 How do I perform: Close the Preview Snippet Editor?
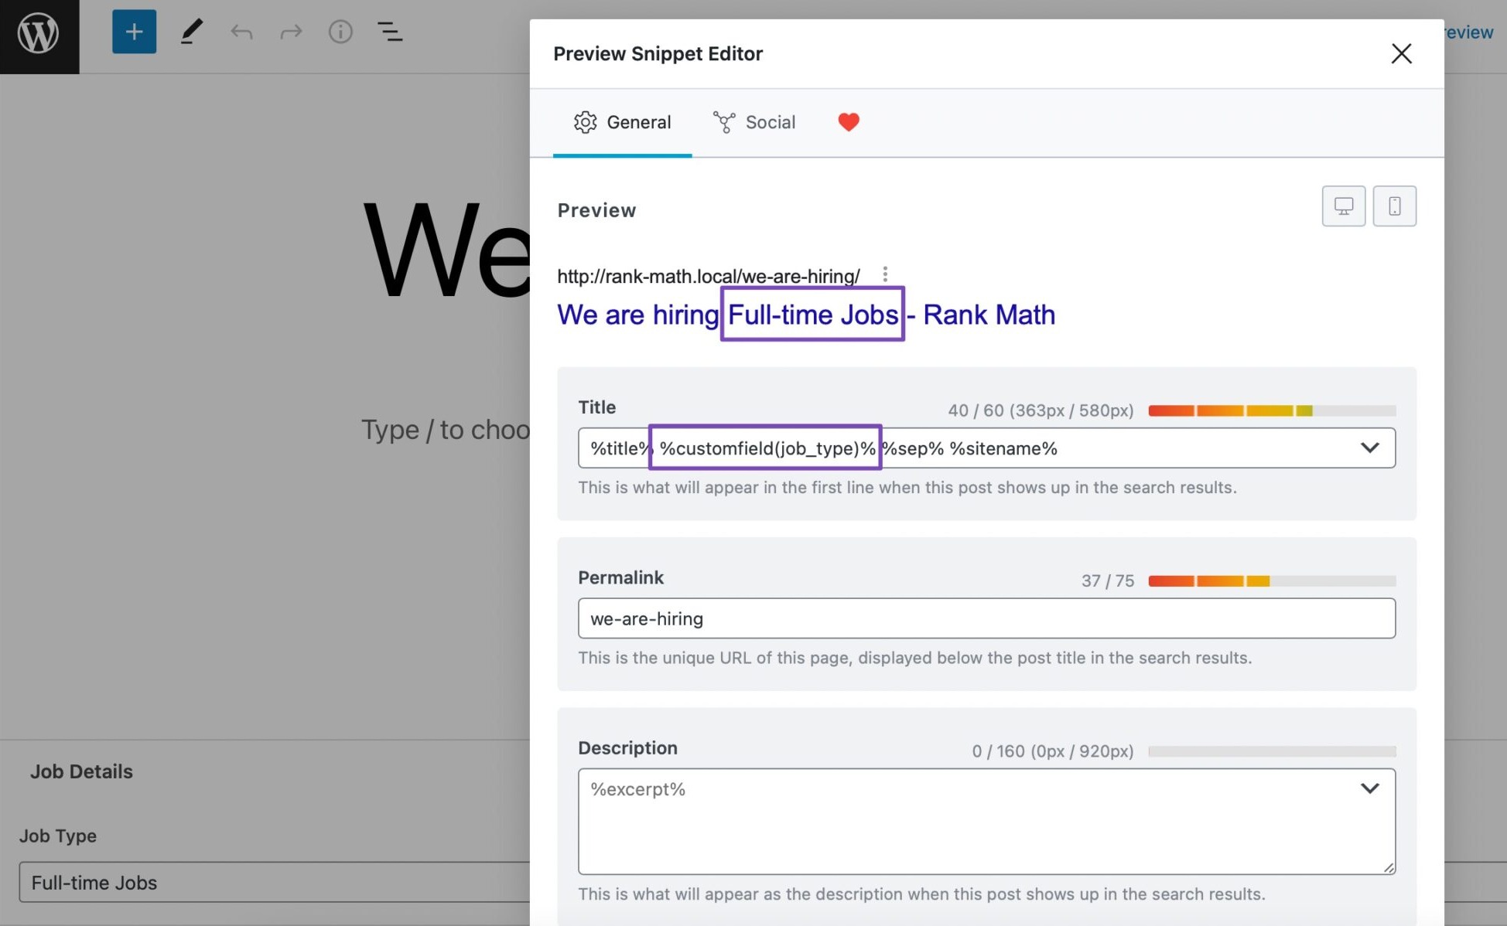1401,53
